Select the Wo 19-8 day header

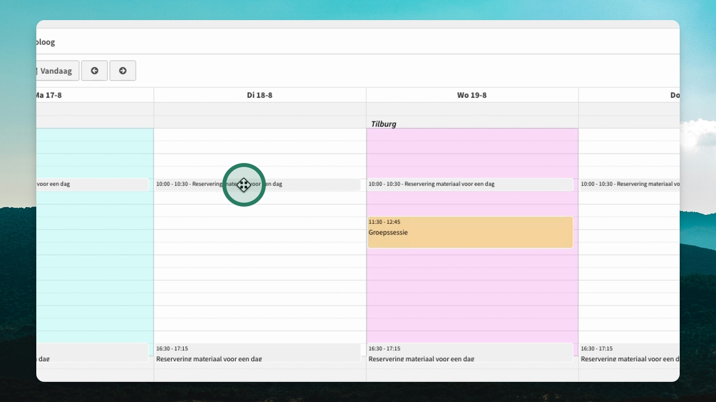point(472,95)
